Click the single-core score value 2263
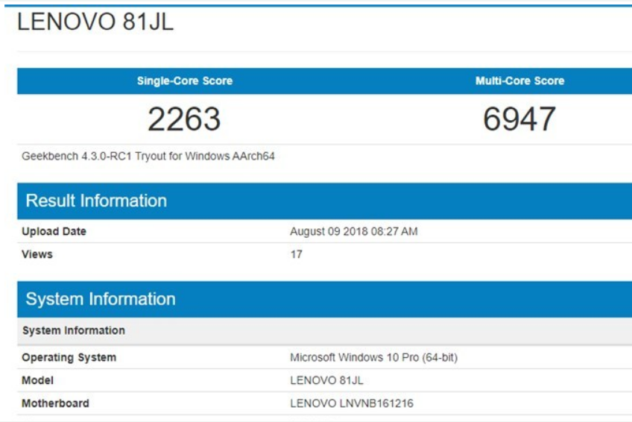The image size is (632, 422). tap(184, 119)
